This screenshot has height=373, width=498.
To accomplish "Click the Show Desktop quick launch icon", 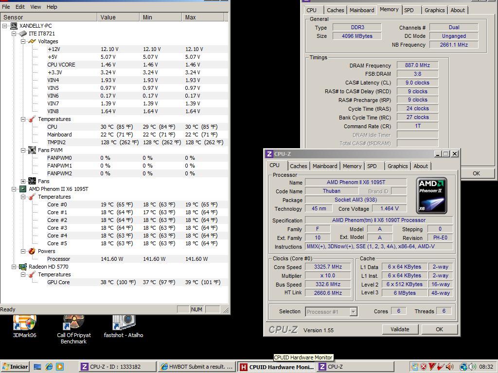I will pos(37,367).
